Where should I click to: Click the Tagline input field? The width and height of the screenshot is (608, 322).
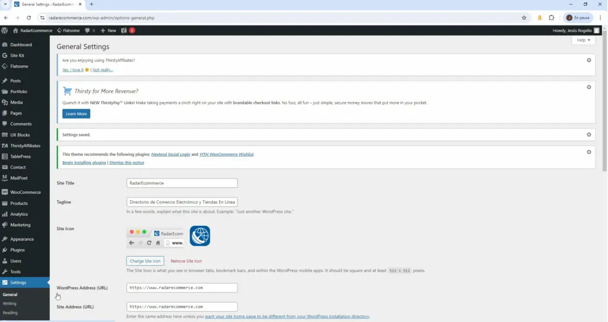coord(182,202)
